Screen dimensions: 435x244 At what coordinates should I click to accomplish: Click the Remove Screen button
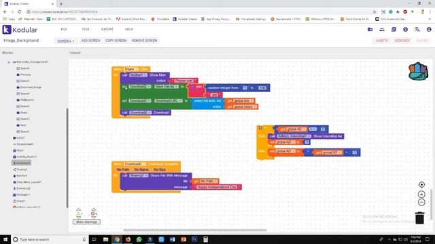coord(144,41)
